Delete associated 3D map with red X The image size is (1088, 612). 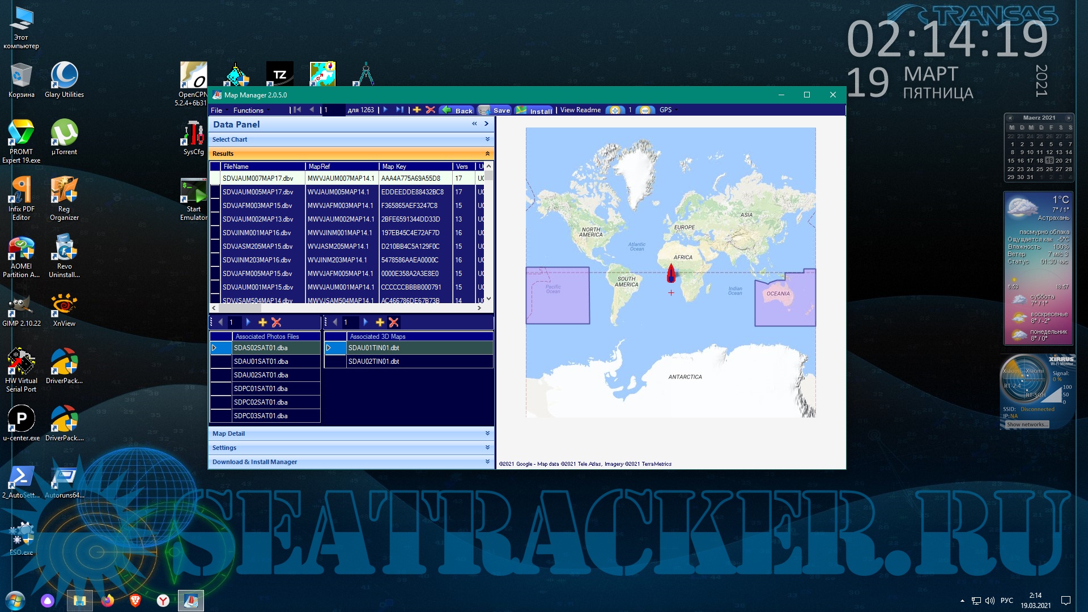[x=394, y=322]
